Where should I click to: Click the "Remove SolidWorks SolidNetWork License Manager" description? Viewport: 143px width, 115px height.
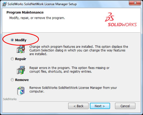point(73,89)
